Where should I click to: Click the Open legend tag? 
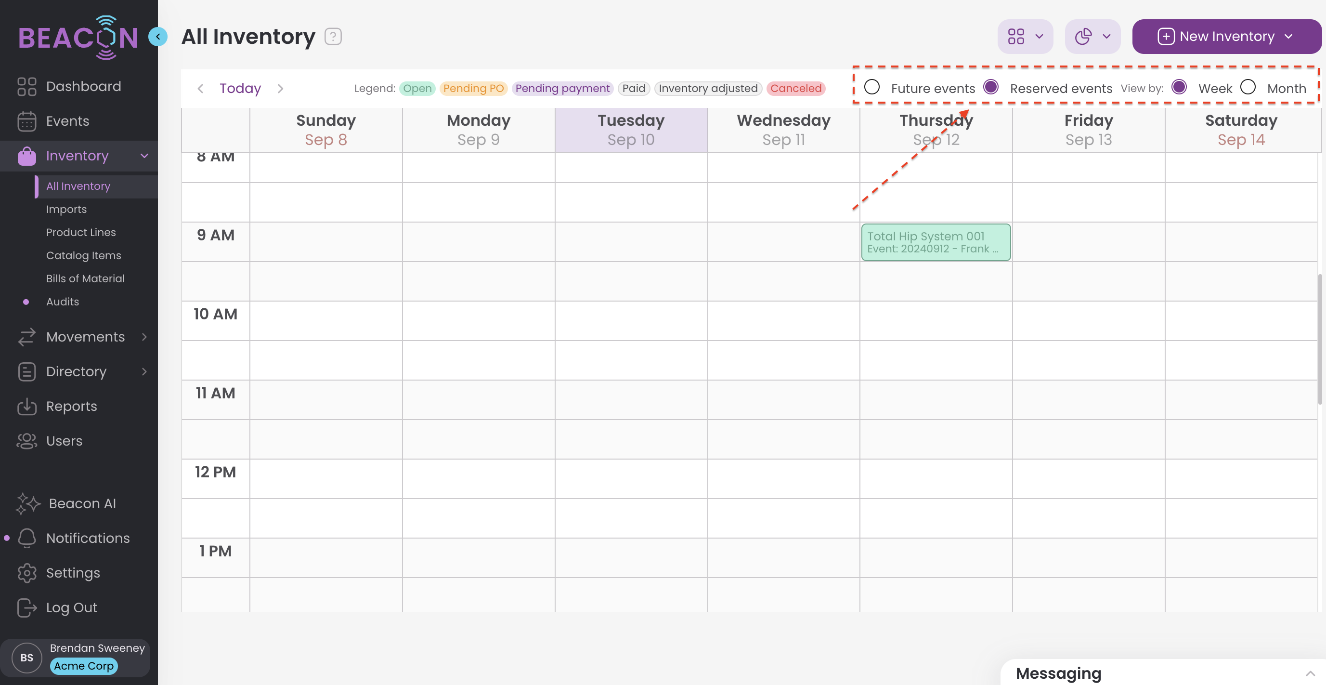click(x=417, y=89)
